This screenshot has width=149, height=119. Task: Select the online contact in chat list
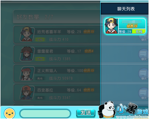(x=125, y=26)
